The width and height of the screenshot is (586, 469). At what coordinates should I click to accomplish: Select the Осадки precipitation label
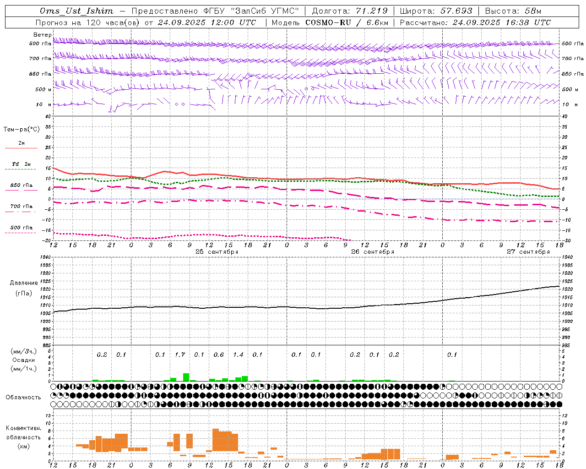pos(24,360)
